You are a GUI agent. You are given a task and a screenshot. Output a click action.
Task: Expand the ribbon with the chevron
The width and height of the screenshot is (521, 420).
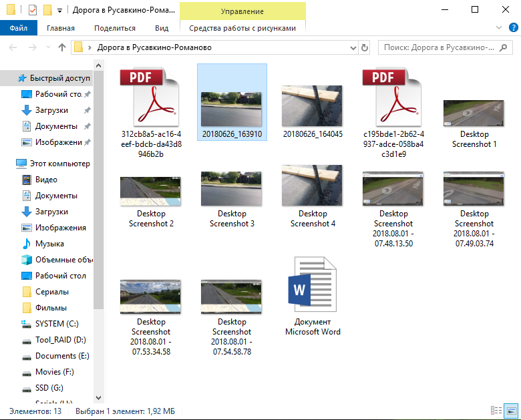tap(499, 27)
